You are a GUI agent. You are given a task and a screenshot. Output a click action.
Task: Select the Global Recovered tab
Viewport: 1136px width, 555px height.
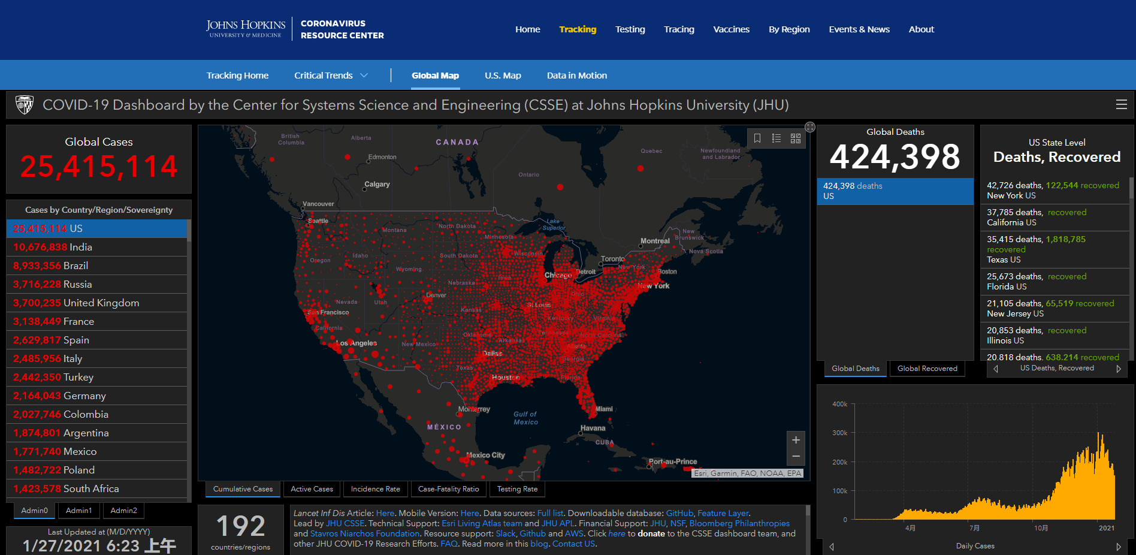click(927, 369)
